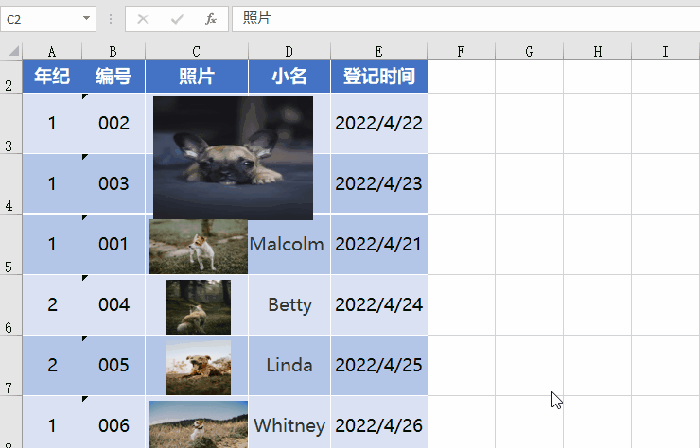This screenshot has height=448, width=700.
Task: Select column E header
Action: [x=378, y=51]
